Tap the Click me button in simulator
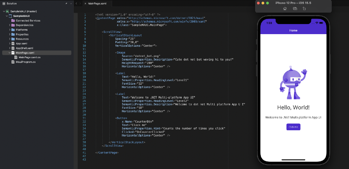Viewport: 349px width, 169px height. point(293,127)
